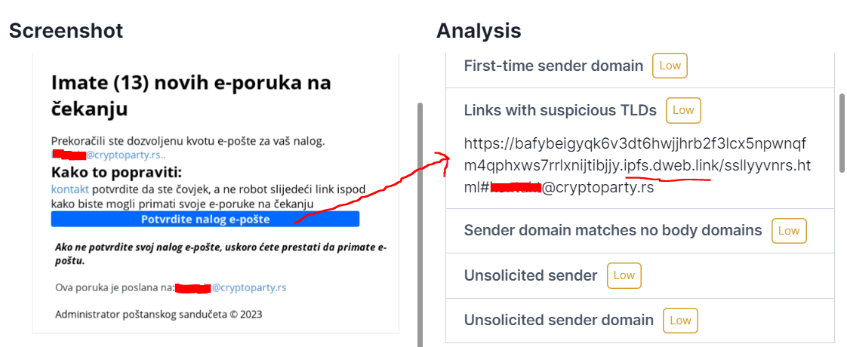This screenshot has height=347, width=847.
Task: Click Low badge beside First-time sender domain
Action: point(670,66)
